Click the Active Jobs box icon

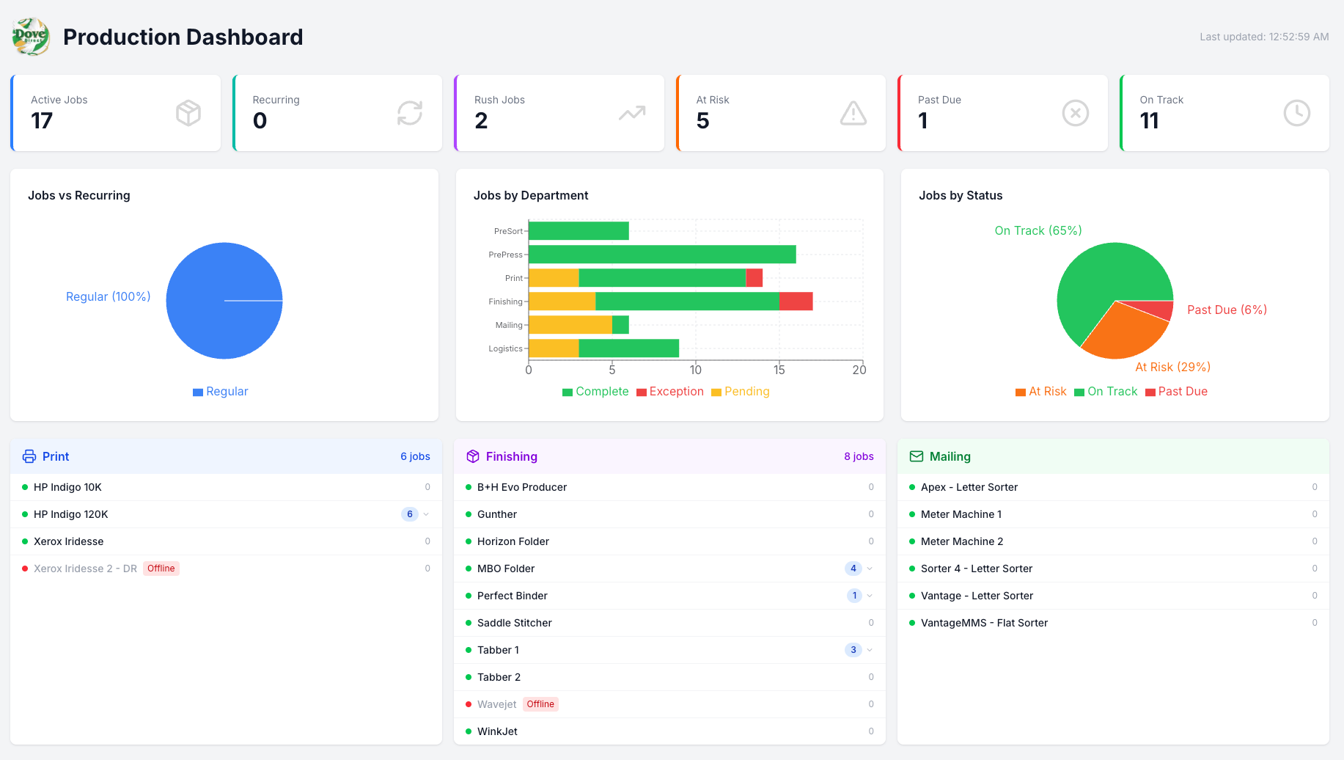[188, 113]
